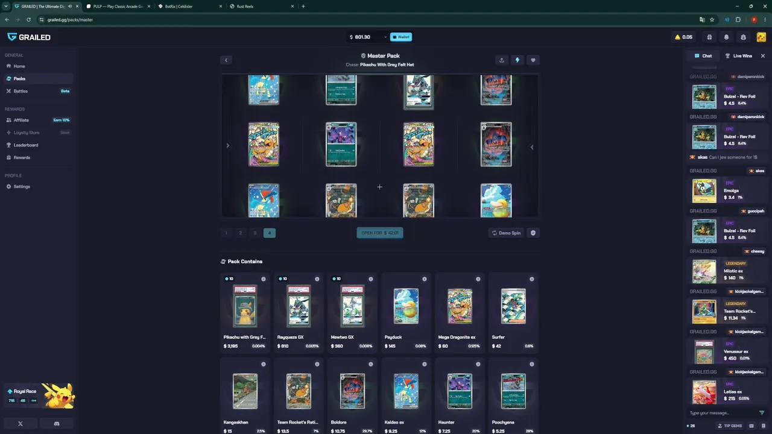Switch to the Rust Reels browser tab
Viewport: 772px width, 434px height.
262,6
